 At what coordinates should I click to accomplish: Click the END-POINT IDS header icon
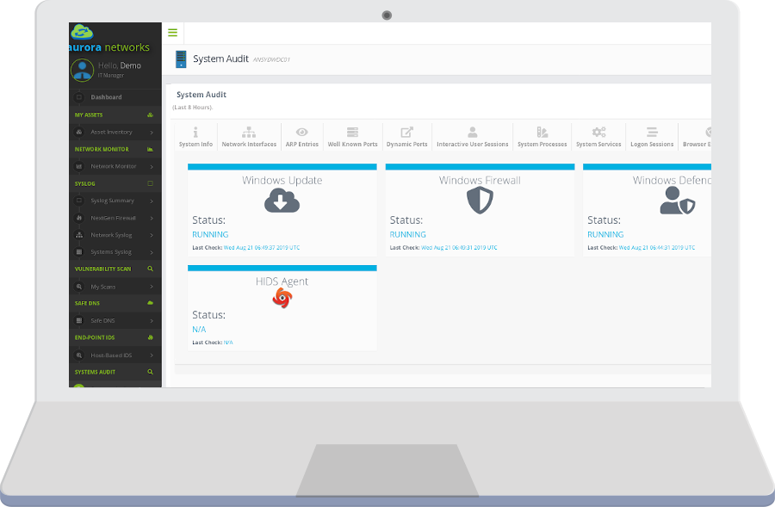coord(150,337)
